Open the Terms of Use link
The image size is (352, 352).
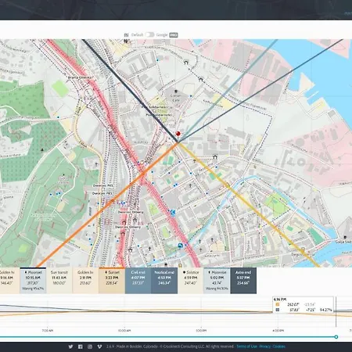point(246,347)
